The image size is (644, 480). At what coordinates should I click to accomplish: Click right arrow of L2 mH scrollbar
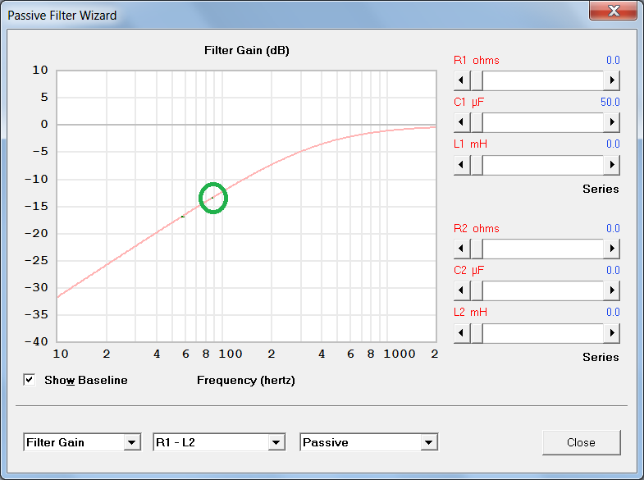[x=611, y=333]
